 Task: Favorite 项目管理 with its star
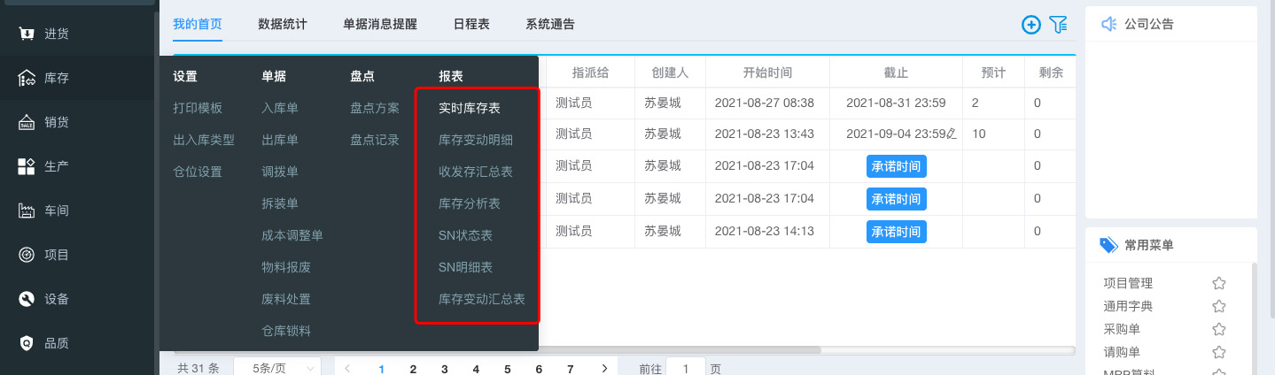click(1219, 283)
